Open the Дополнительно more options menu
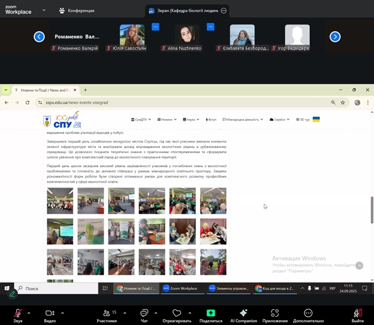 (308, 313)
